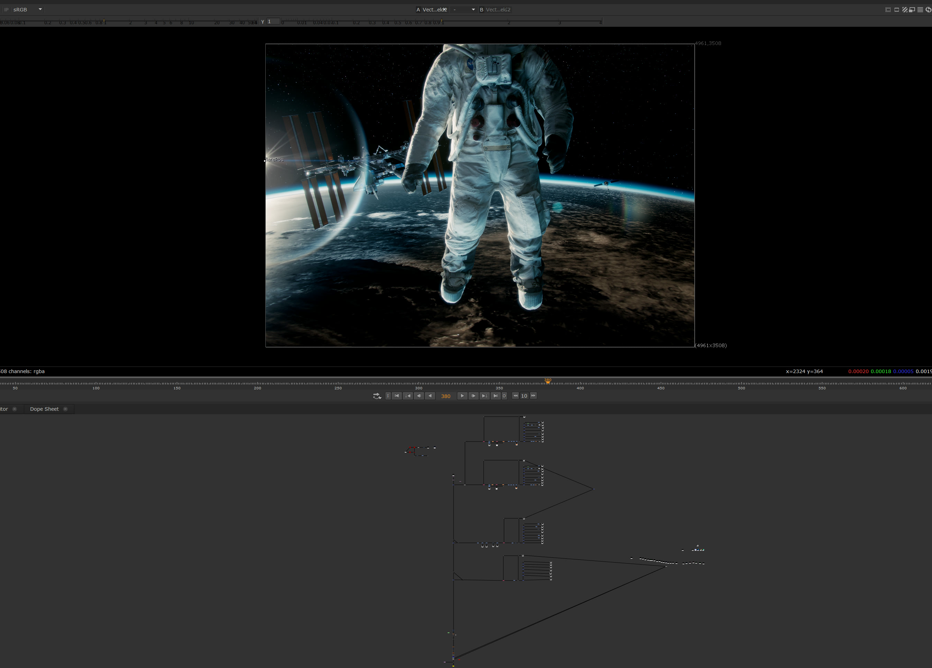
Task: Jump to last frame
Action: tap(496, 396)
